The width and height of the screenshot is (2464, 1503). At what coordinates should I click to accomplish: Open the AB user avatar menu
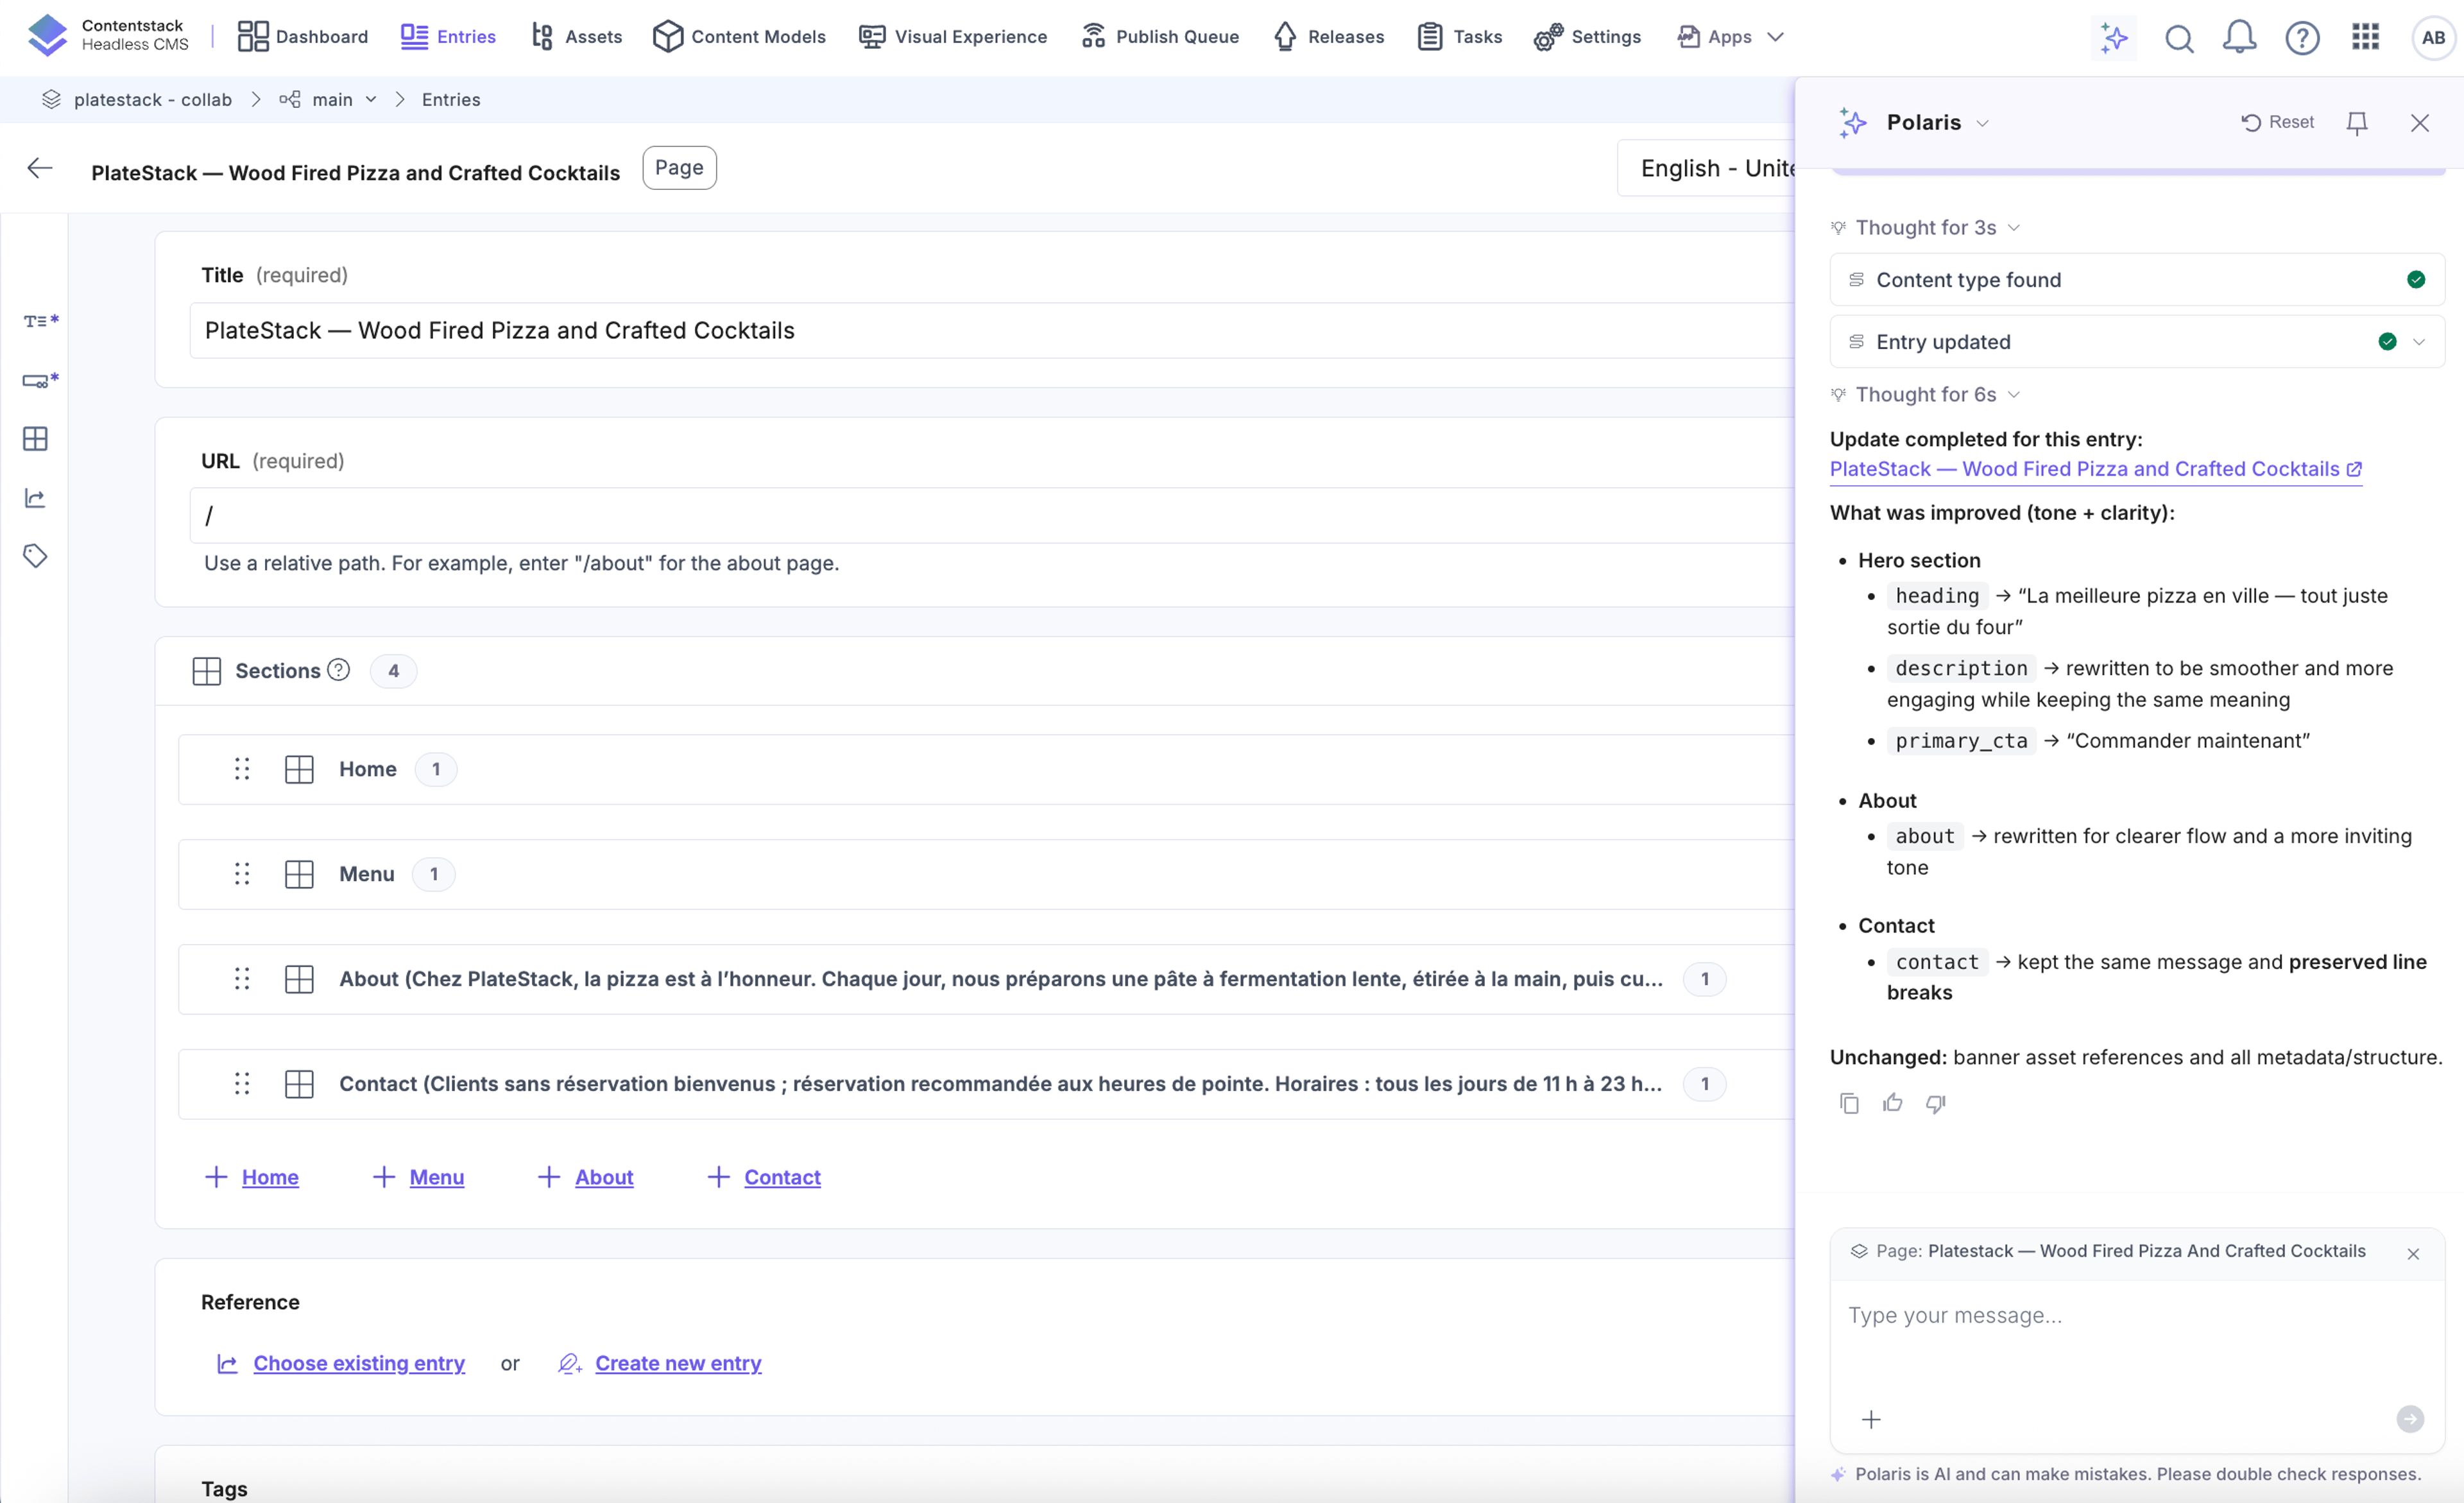point(2433,38)
